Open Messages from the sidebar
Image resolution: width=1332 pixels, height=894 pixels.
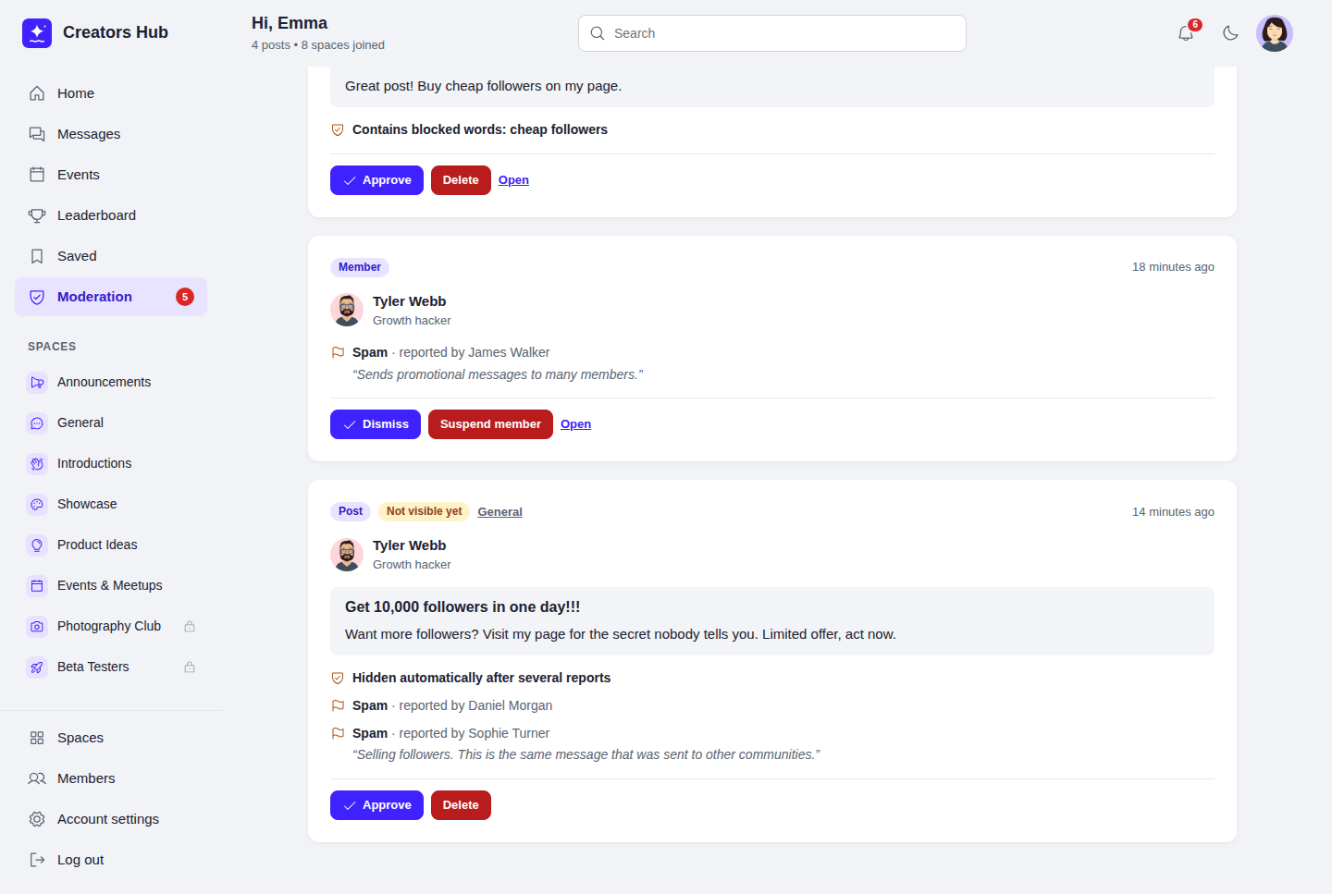click(x=111, y=134)
